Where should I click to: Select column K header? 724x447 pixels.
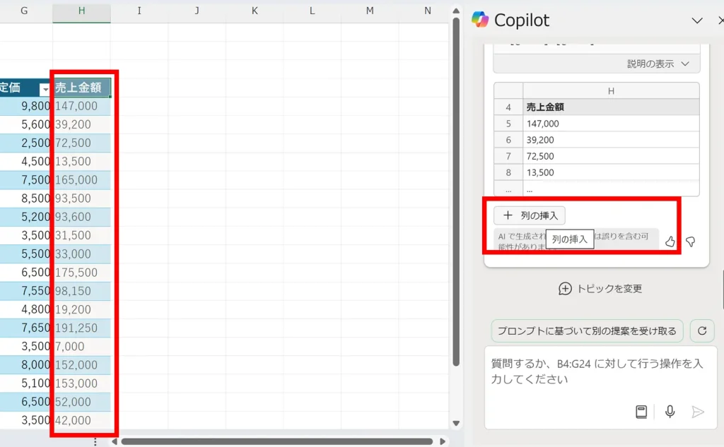pyautogui.click(x=255, y=11)
